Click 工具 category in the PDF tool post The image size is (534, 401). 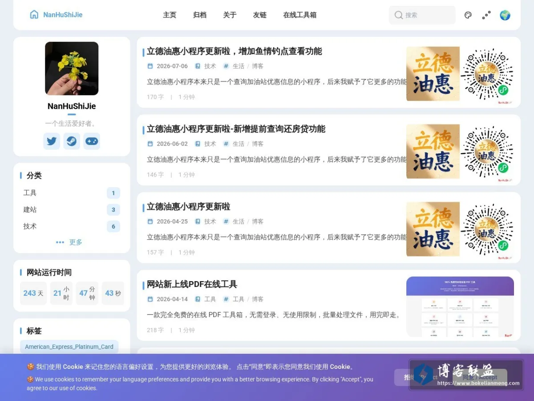pyautogui.click(x=210, y=299)
